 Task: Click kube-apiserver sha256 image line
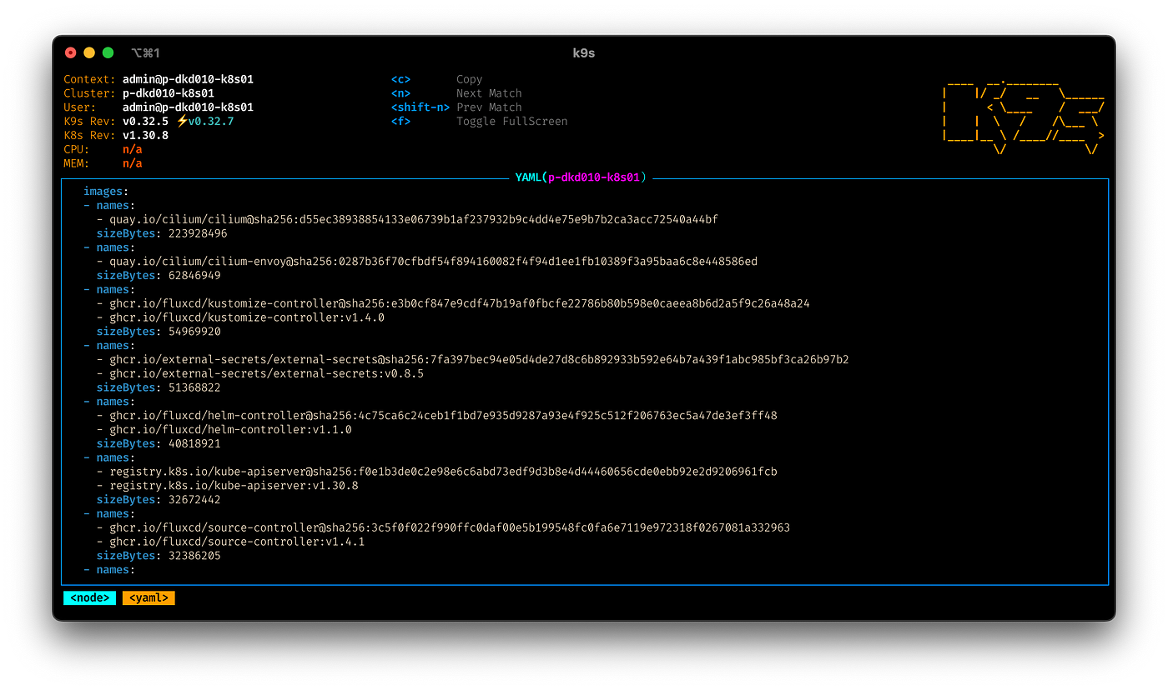click(x=437, y=472)
